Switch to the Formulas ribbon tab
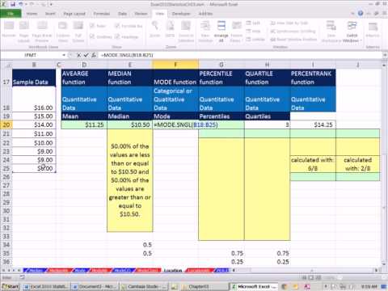Viewport: 388px width, 291px height. point(102,14)
